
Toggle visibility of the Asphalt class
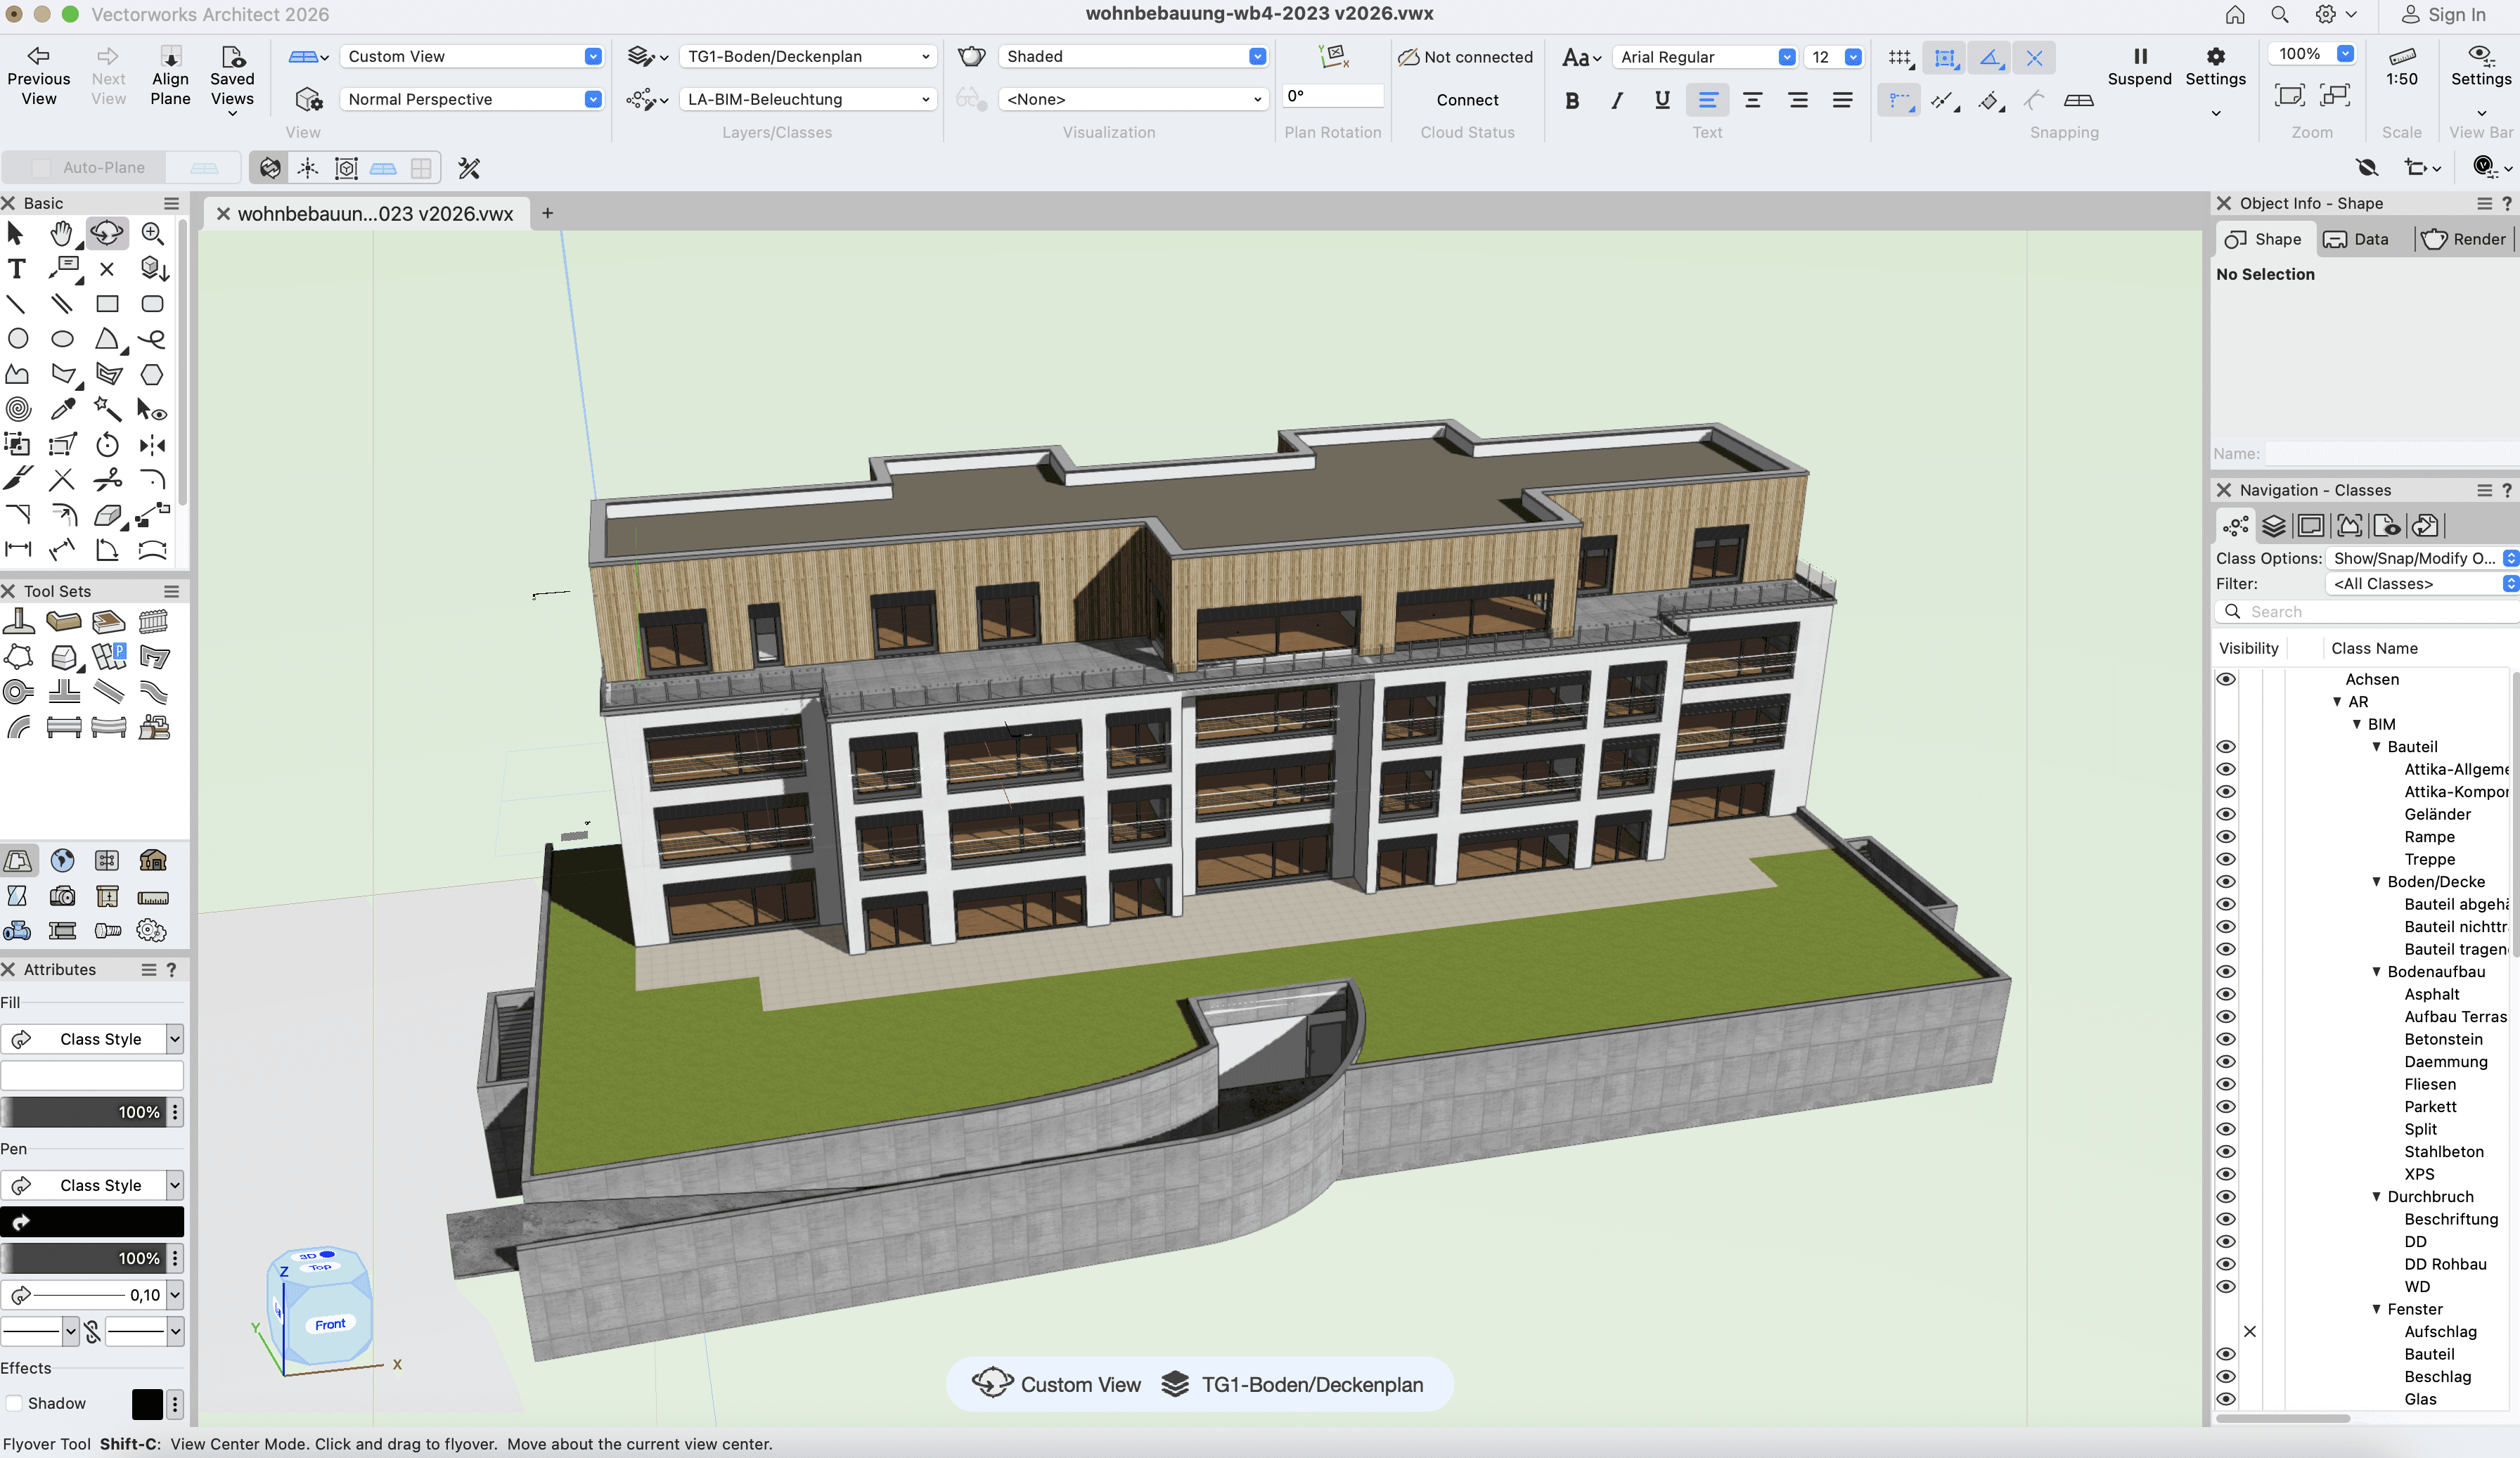[x=2226, y=994]
